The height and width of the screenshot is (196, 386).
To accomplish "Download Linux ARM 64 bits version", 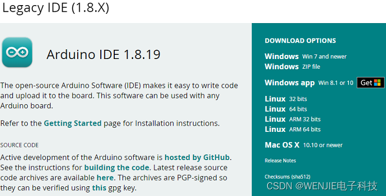I will coord(293,129).
